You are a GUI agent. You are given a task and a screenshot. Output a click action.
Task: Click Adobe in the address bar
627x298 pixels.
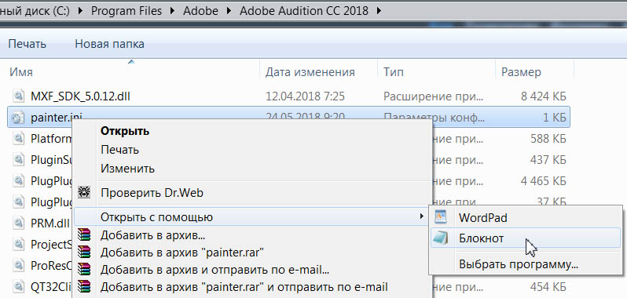click(x=200, y=11)
